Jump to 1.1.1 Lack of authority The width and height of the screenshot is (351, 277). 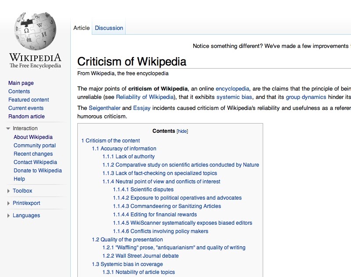(x=128, y=157)
